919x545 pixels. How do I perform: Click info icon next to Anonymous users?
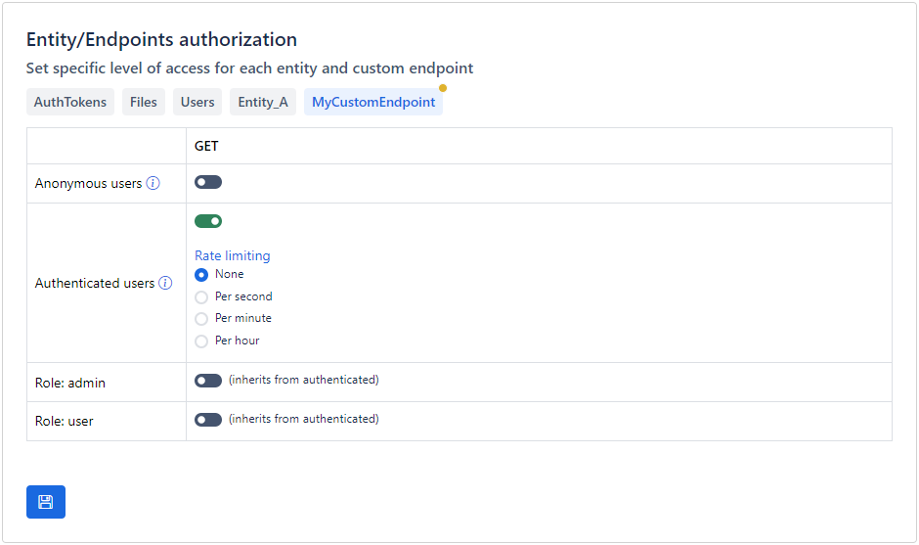(x=153, y=183)
